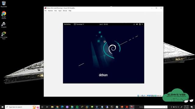Open the Devices menu in VirtualBox
The width and height of the screenshot is (195, 109).
tap(65, 11)
